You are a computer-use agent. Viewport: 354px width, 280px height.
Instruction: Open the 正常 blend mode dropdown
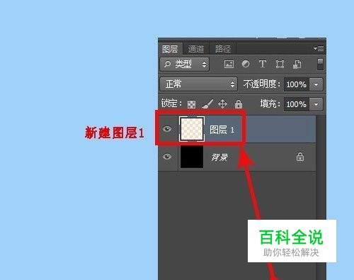click(199, 84)
